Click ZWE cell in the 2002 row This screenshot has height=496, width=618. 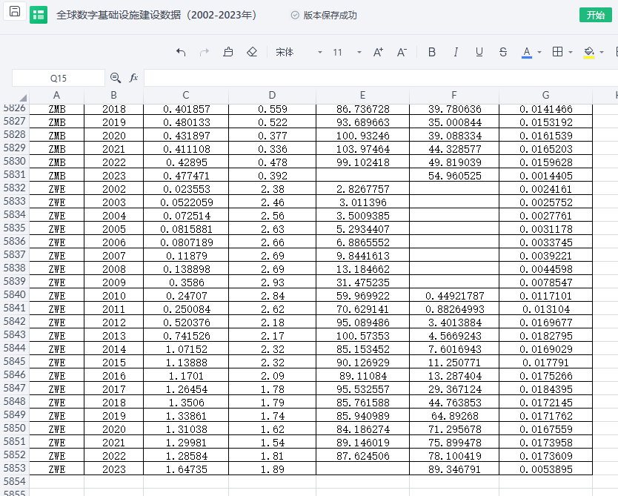(x=57, y=189)
